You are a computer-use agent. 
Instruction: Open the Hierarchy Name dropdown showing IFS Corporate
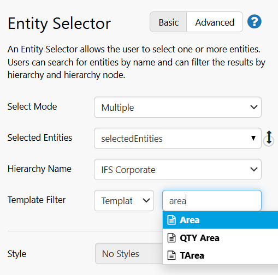tap(178, 169)
